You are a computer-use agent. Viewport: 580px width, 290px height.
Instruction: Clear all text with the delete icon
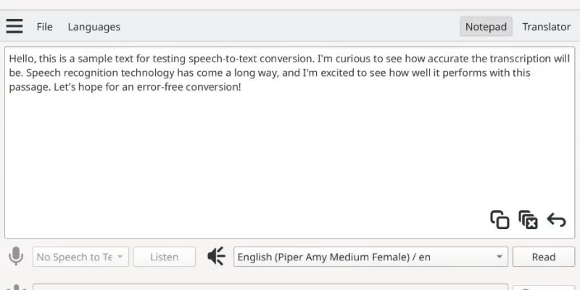tap(528, 220)
